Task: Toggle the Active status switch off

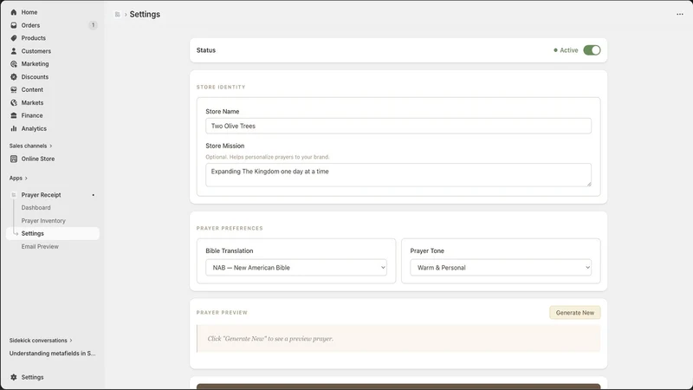Action: [592, 50]
